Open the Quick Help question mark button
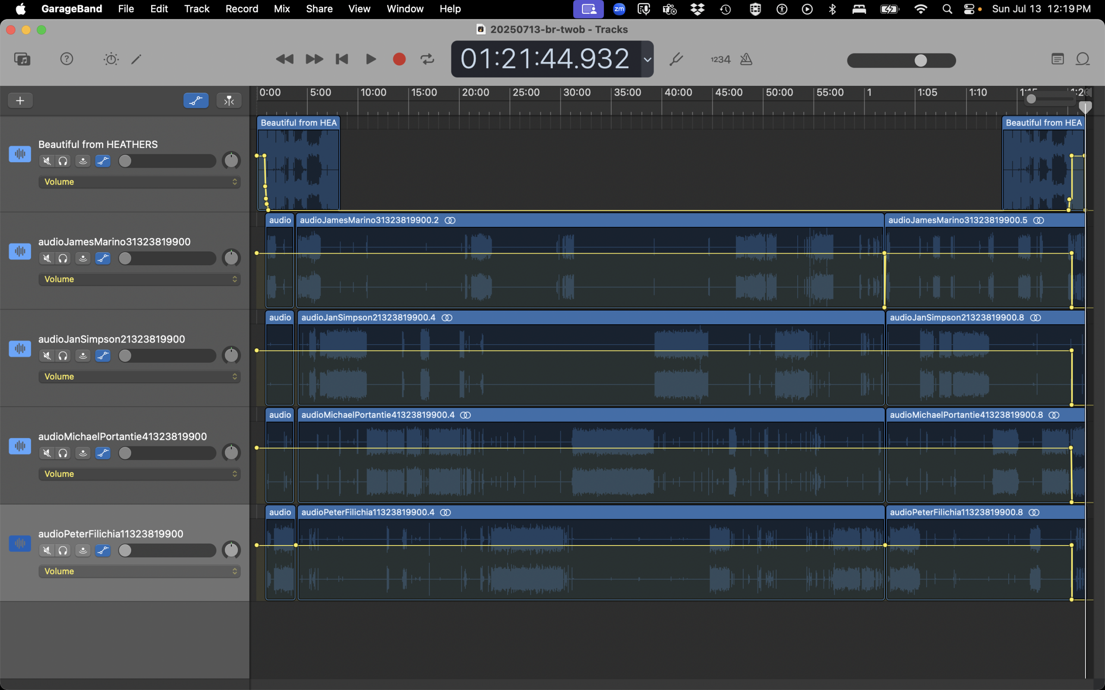The image size is (1105, 690). 66,59
